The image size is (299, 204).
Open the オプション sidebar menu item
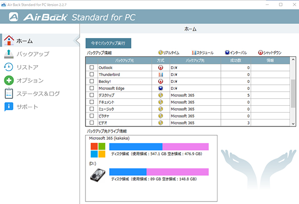click(40, 80)
